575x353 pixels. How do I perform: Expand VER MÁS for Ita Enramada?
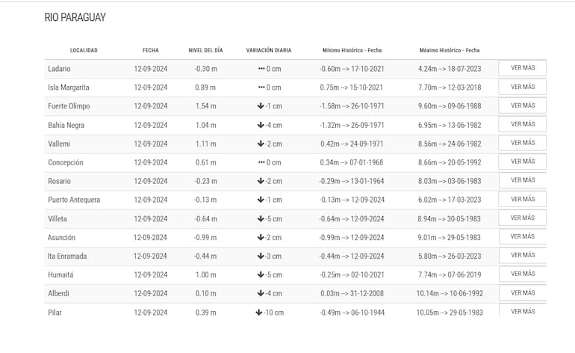[x=522, y=255]
